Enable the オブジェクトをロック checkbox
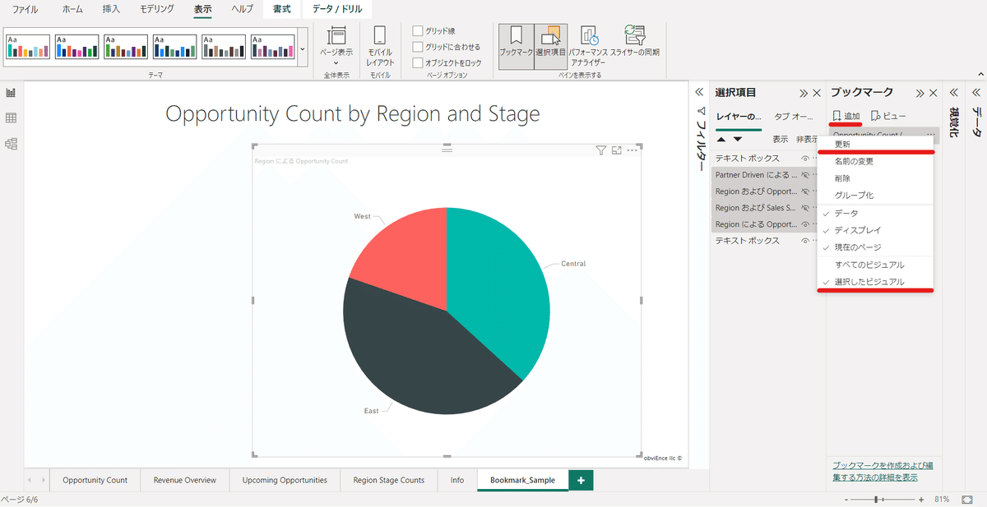The height and width of the screenshot is (507, 987). tap(418, 62)
